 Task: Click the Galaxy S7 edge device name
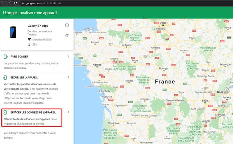click(38, 26)
